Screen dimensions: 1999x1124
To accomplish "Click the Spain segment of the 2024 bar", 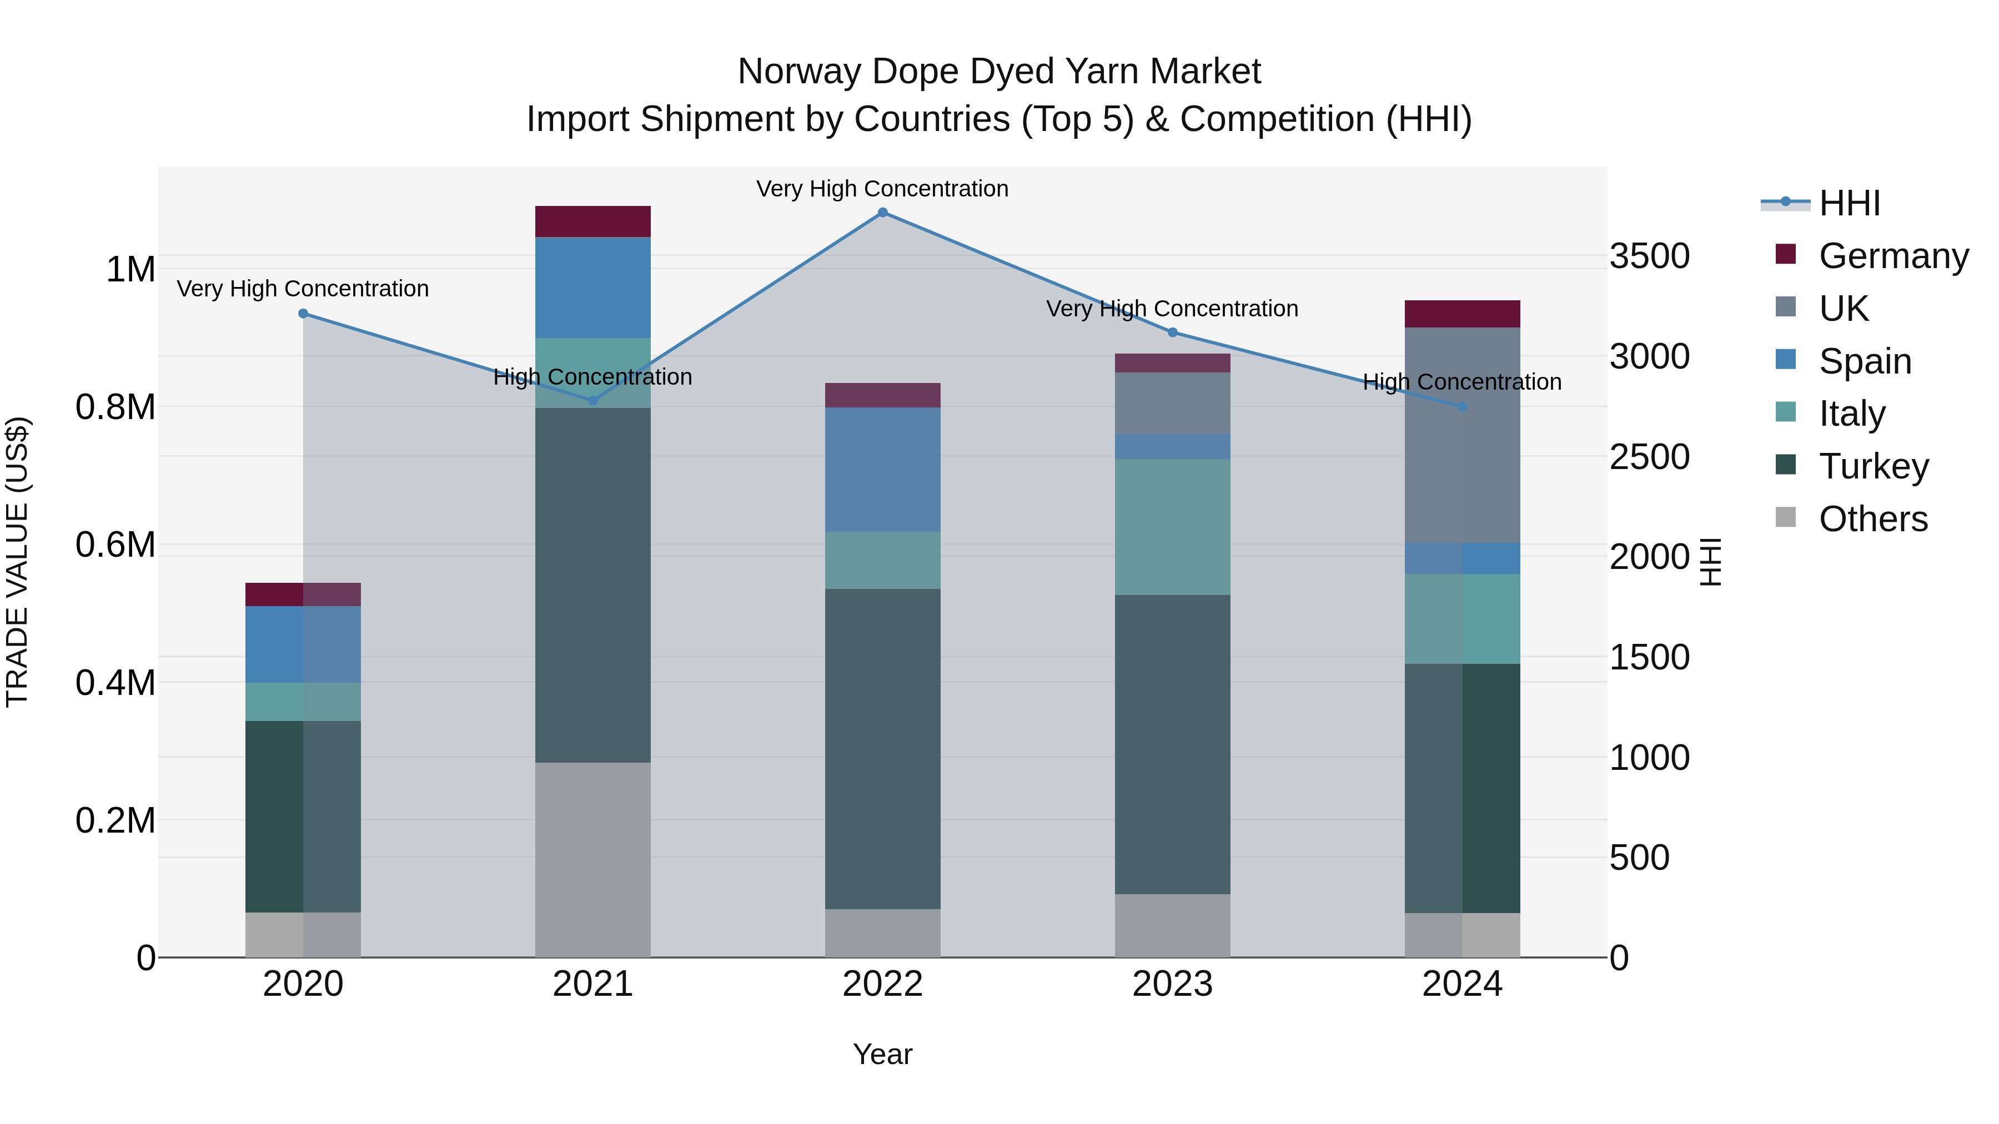I will (x=1462, y=558).
